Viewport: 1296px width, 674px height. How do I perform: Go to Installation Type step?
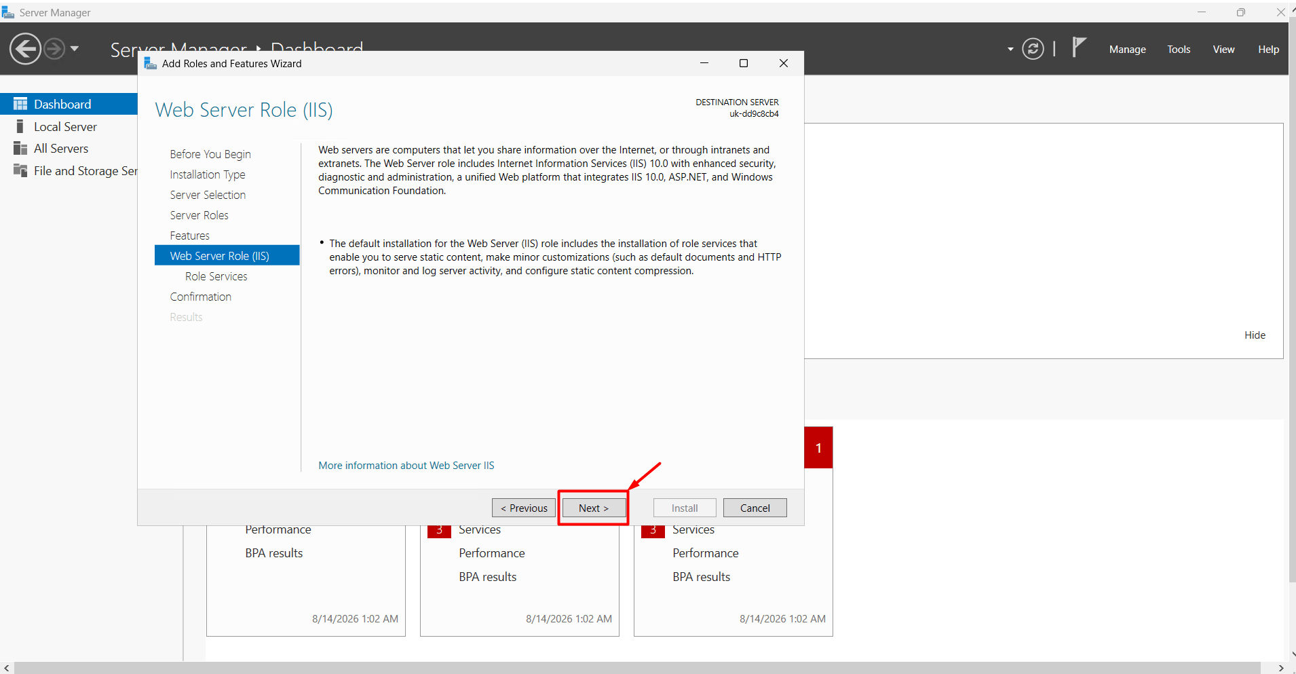pyautogui.click(x=208, y=174)
